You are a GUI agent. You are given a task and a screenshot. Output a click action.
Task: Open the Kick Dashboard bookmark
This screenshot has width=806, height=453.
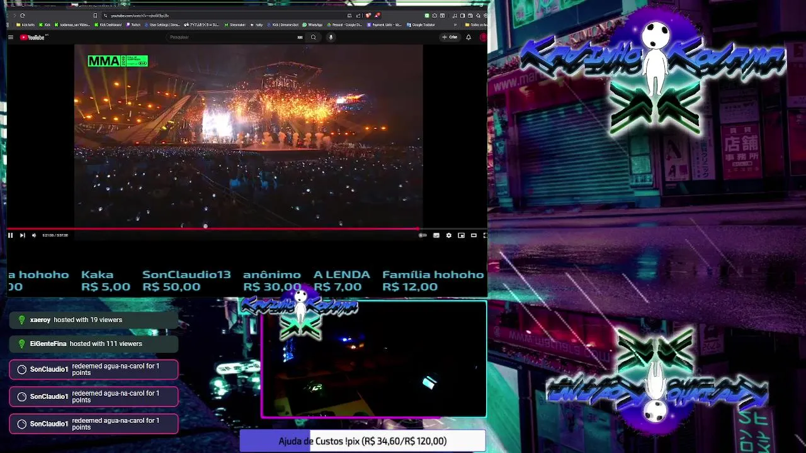click(109, 25)
